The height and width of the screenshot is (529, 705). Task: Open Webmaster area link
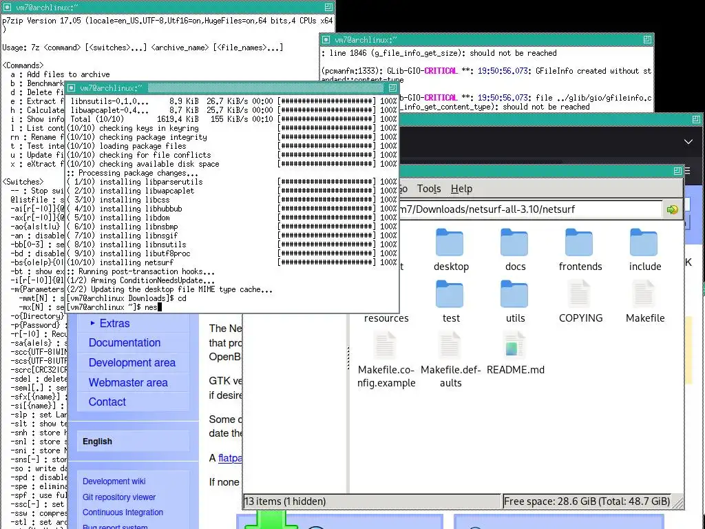coord(128,383)
